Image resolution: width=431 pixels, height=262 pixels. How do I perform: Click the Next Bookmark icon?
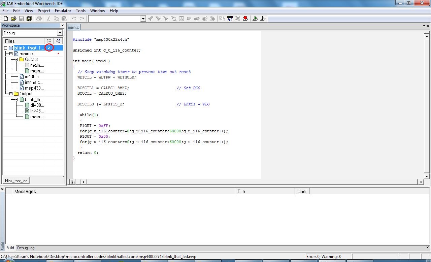click(197, 19)
